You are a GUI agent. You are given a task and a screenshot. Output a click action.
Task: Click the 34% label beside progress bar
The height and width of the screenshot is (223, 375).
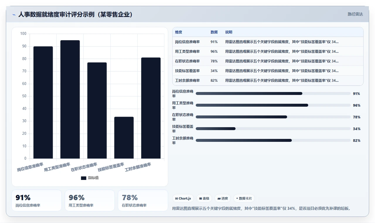(357, 129)
